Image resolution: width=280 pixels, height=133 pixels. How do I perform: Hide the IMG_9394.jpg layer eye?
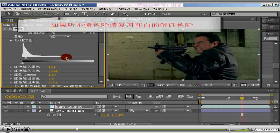pos(5,111)
